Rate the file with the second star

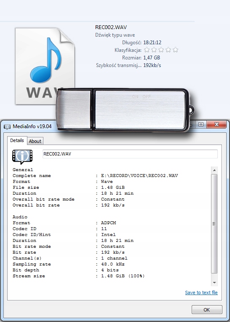[154, 50]
